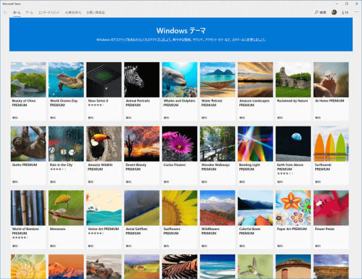Open the Vector Art PREMIUM theme

pos(104,219)
